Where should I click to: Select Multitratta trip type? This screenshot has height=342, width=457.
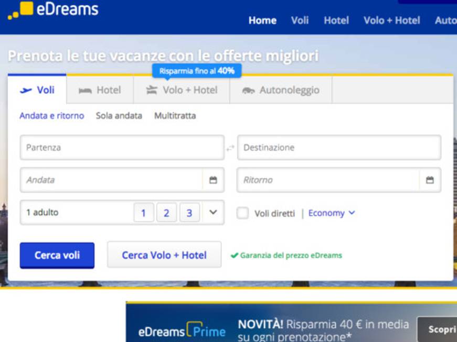pos(175,116)
